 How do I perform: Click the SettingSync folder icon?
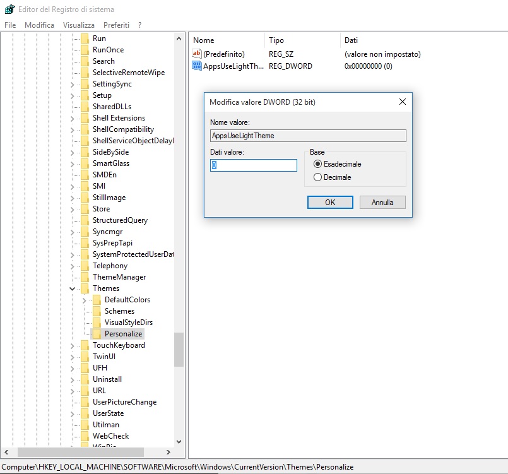tap(85, 84)
